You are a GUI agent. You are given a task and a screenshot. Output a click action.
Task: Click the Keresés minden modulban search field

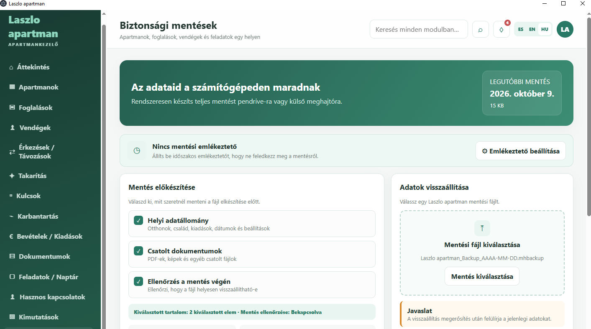tap(419, 29)
